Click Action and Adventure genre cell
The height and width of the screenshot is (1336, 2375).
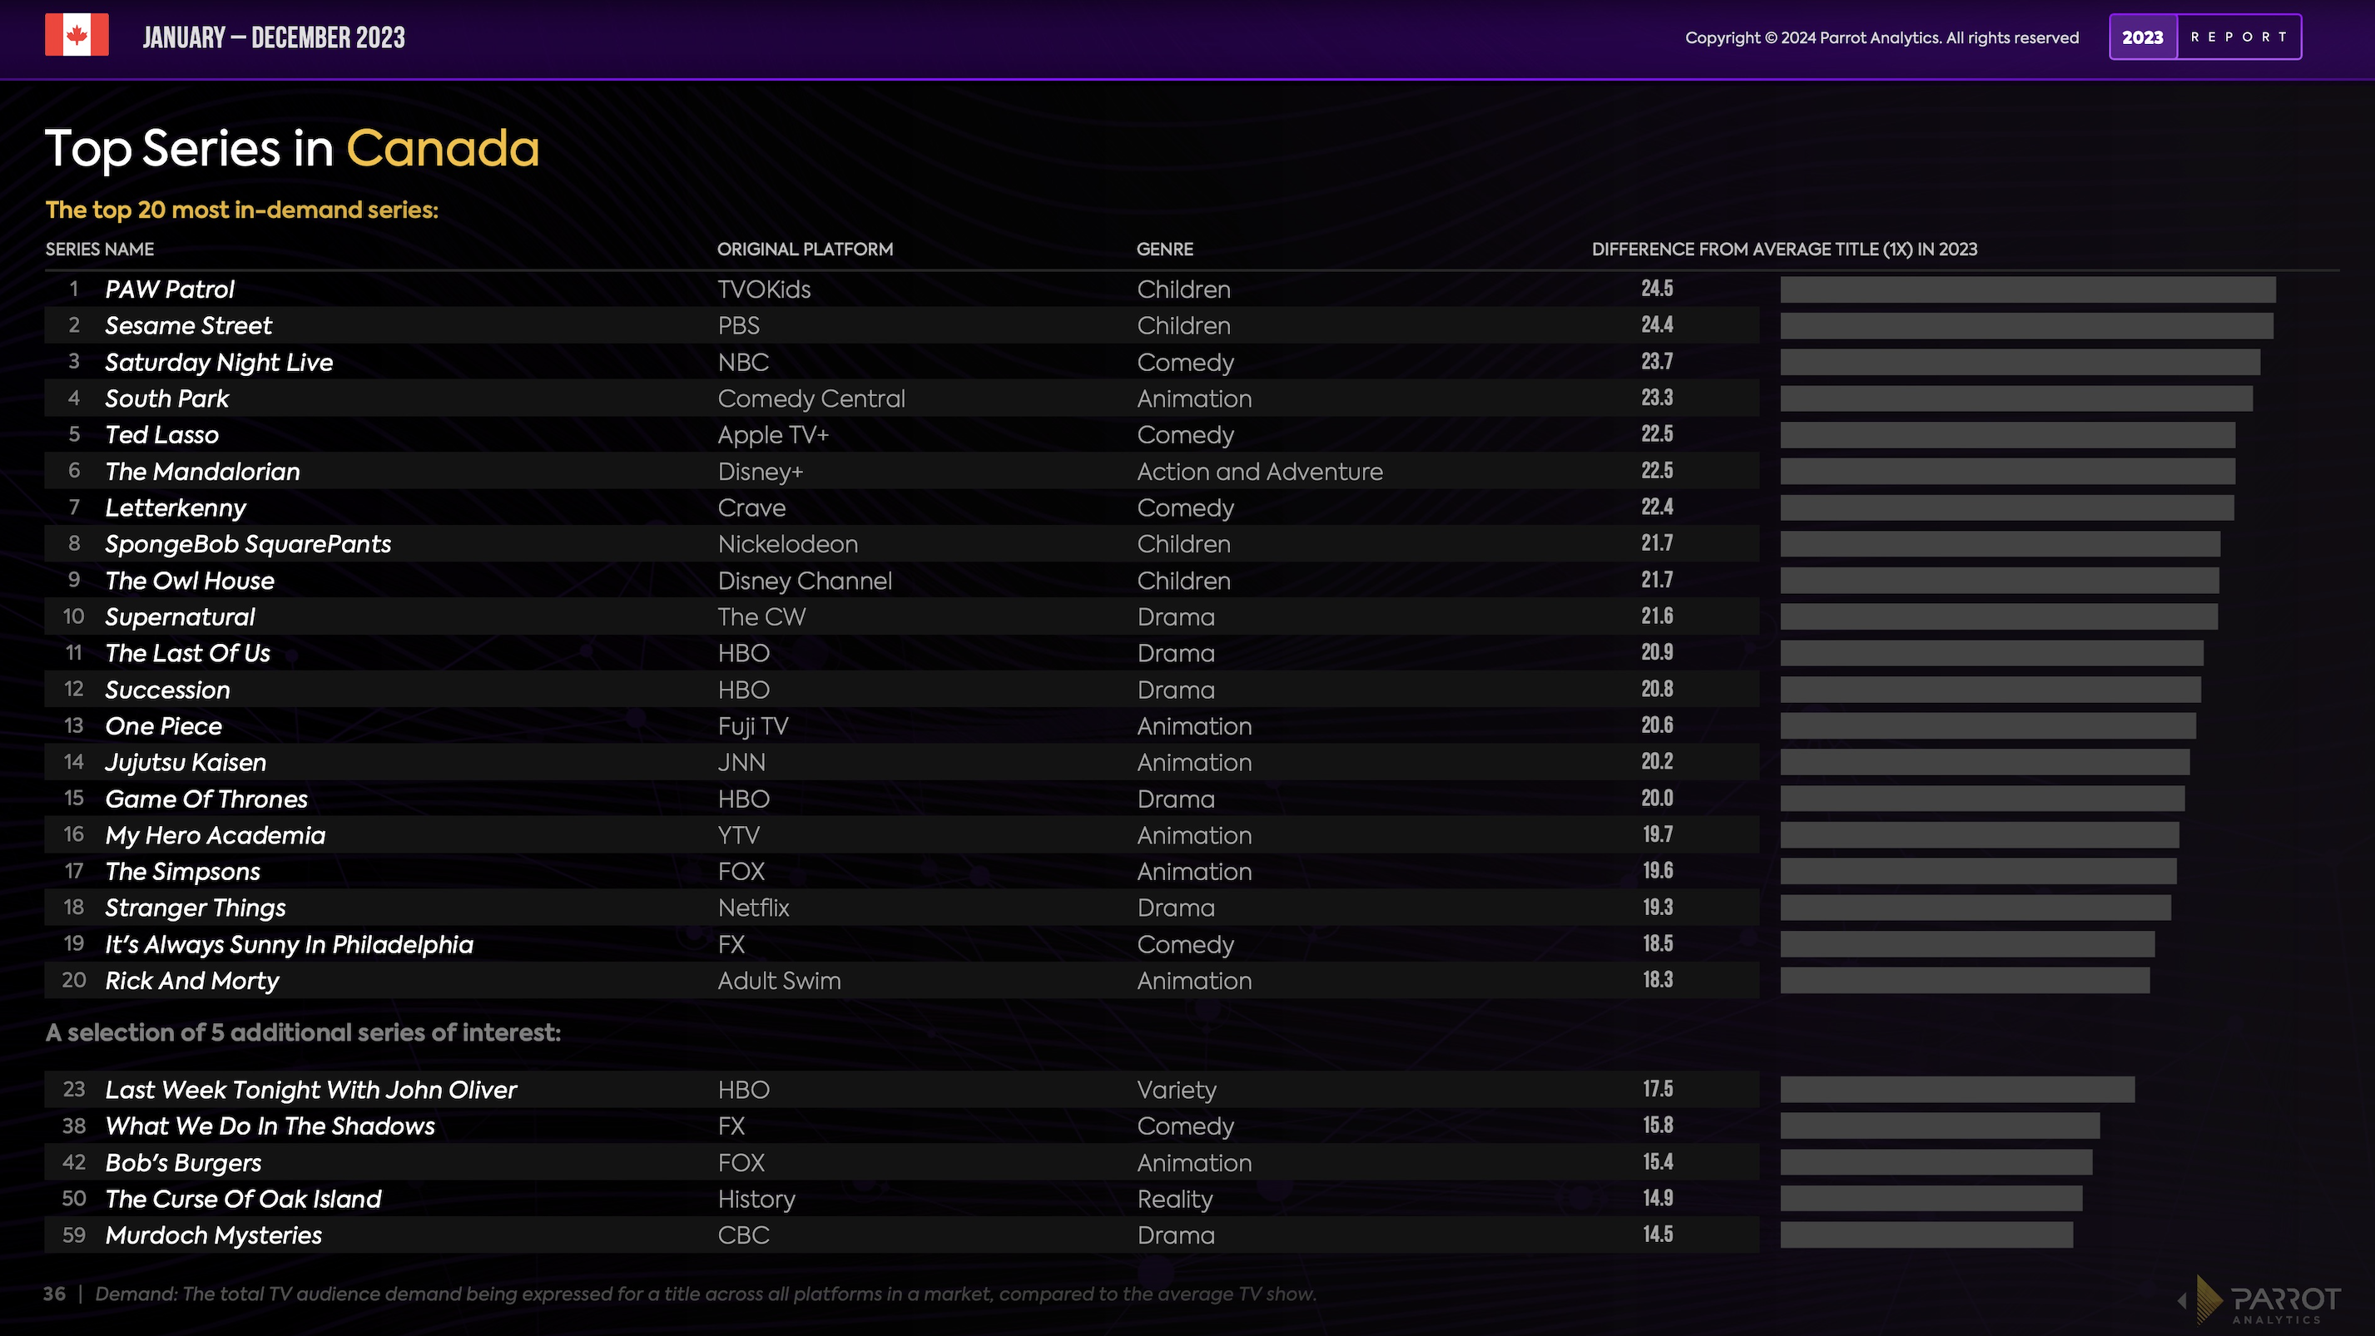pos(1259,472)
